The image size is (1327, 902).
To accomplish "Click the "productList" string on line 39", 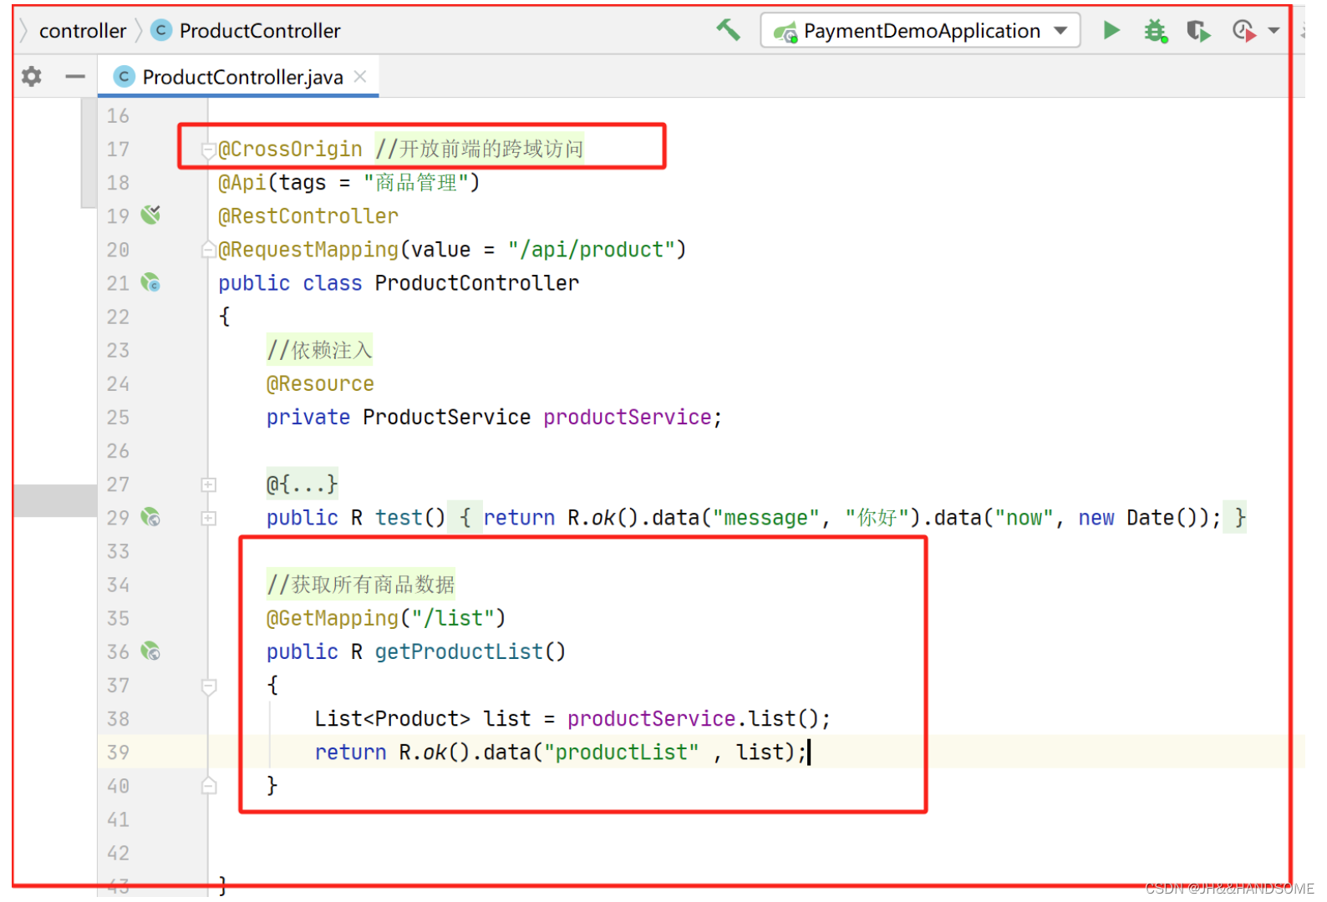I will tap(622, 753).
